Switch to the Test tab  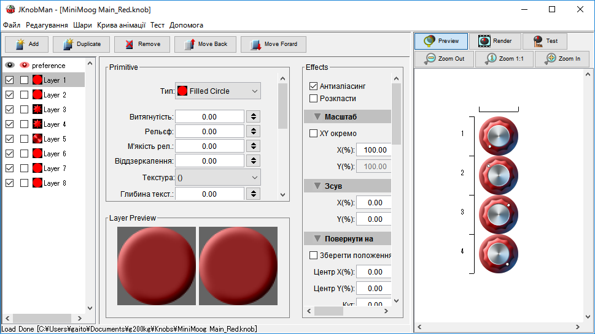pos(545,41)
